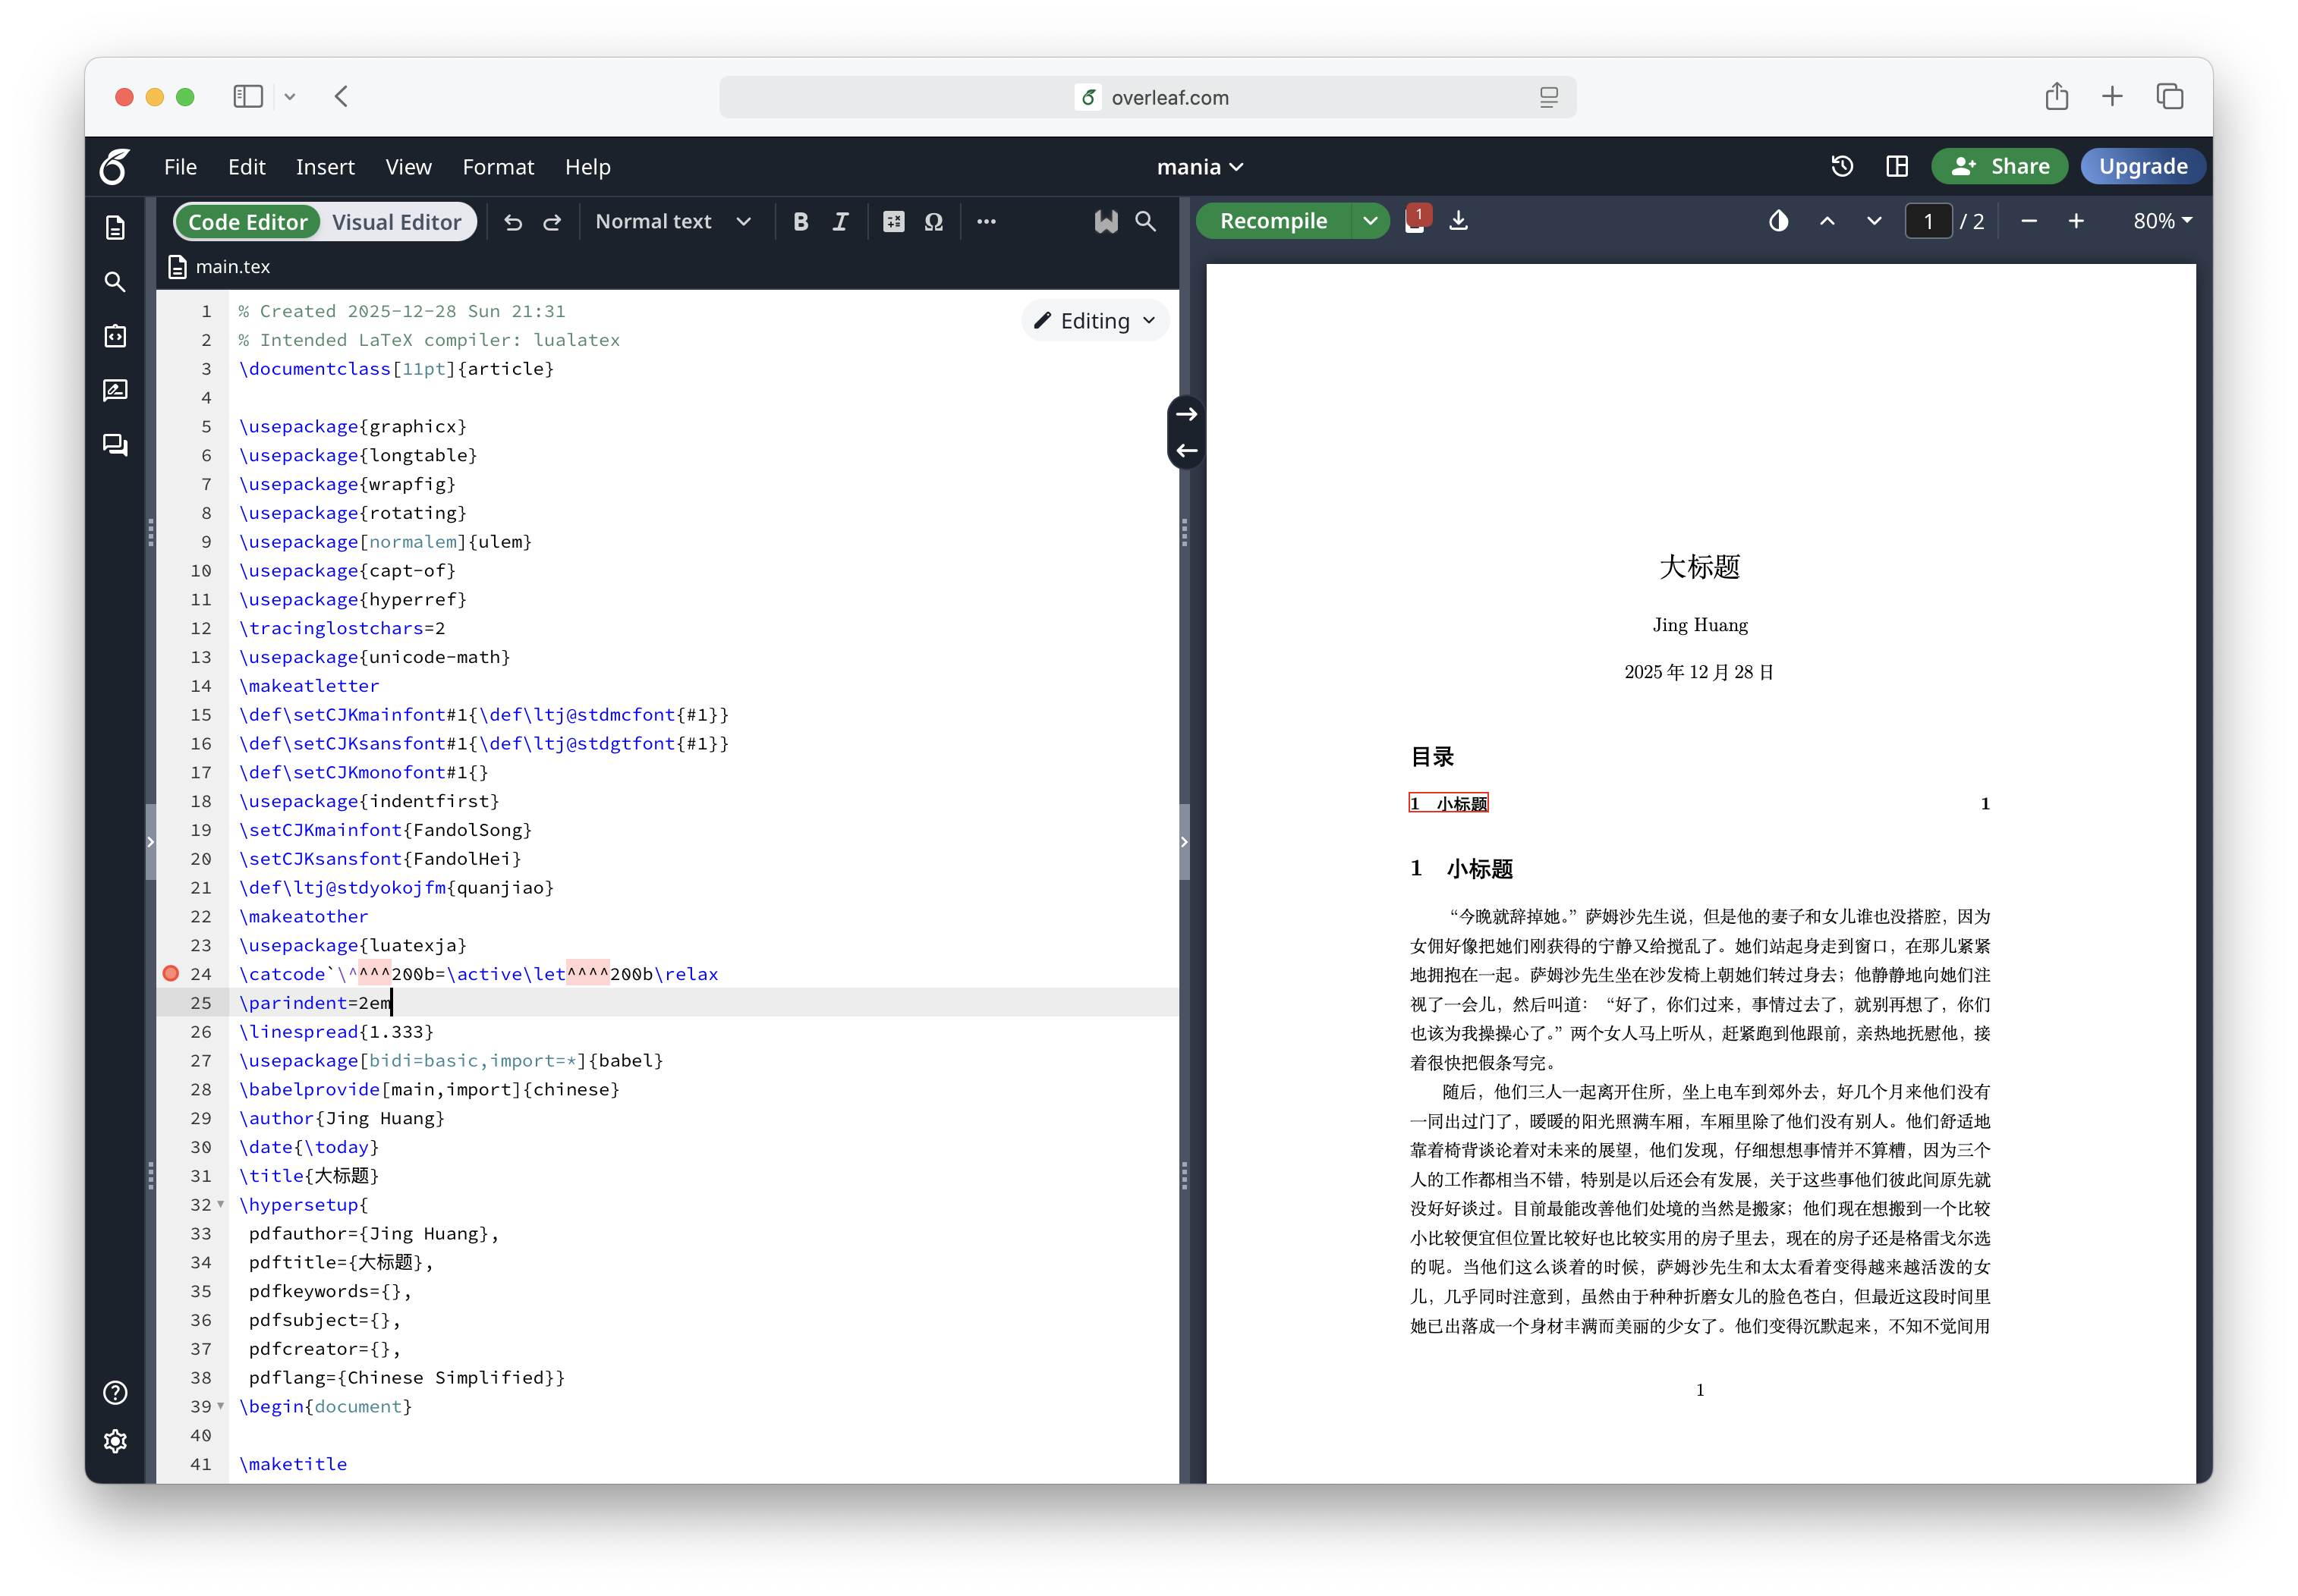
Task: Click the insert symbol omega icon
Action: (x=933, y=222)
